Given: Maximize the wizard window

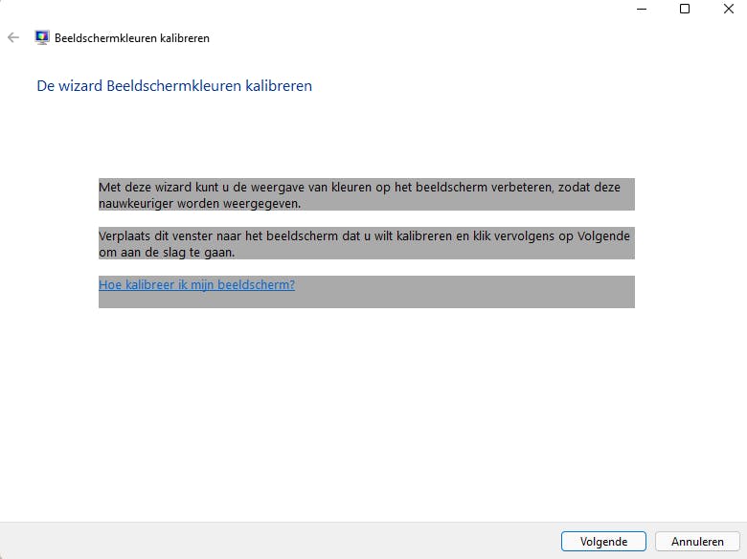Looking at the screenshot, I should (x=685, y=9).
